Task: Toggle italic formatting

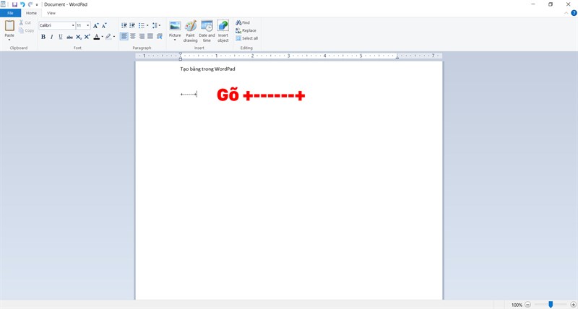Action: point(51,37)
